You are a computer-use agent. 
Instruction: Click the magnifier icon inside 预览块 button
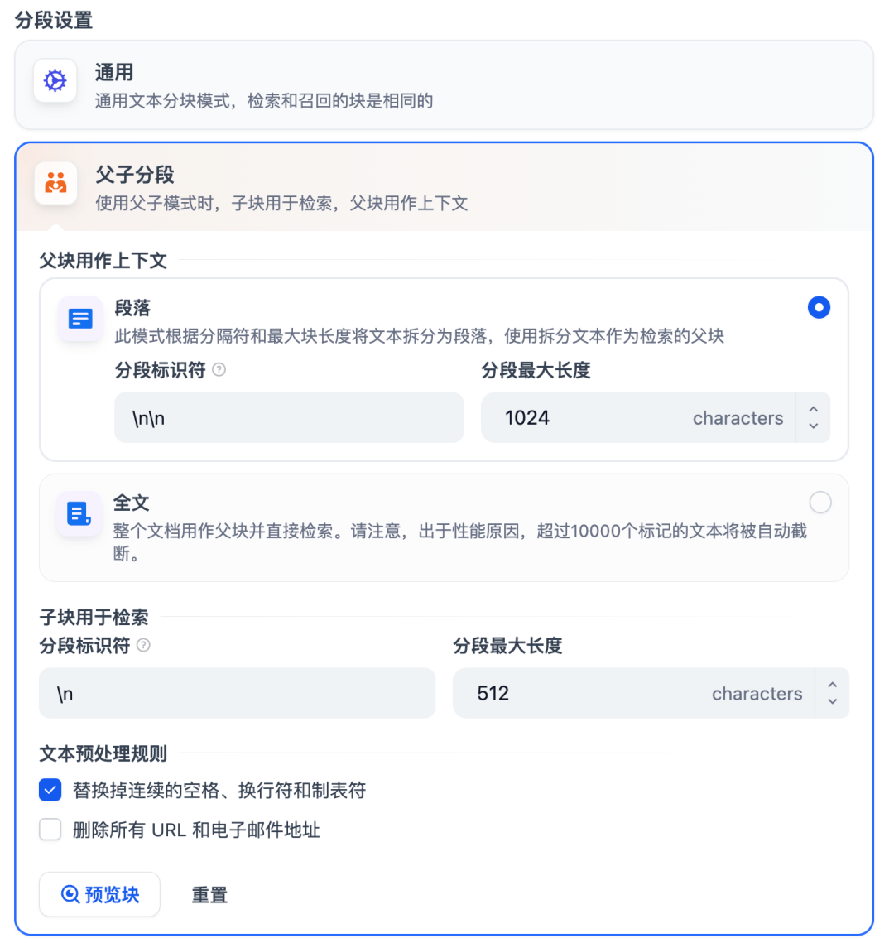coord(70,894)
